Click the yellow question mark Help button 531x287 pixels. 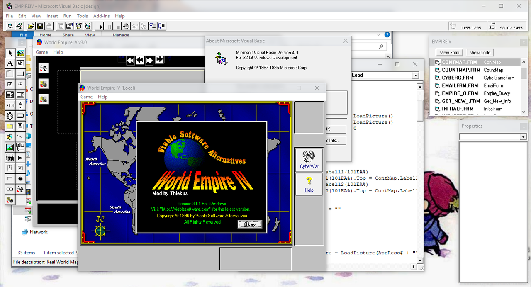tap(309, 184)
